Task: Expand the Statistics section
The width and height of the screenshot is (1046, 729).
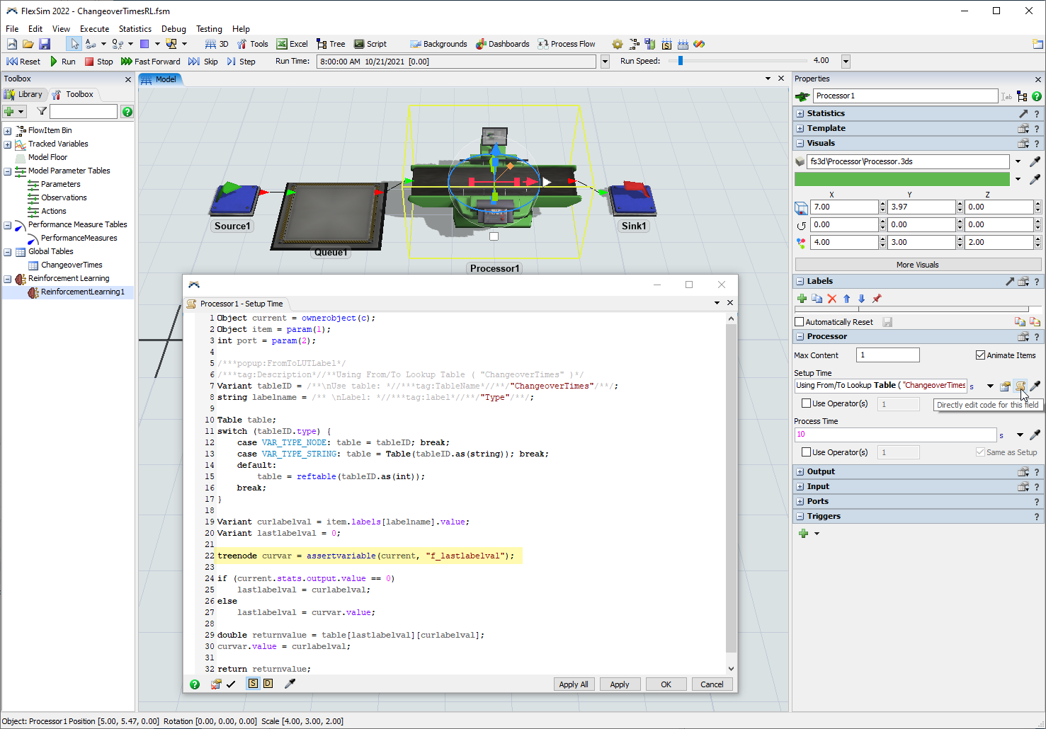Action: tap(800, 113)
